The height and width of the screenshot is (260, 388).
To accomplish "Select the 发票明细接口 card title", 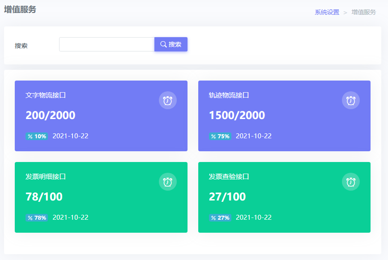I will 46,177.
